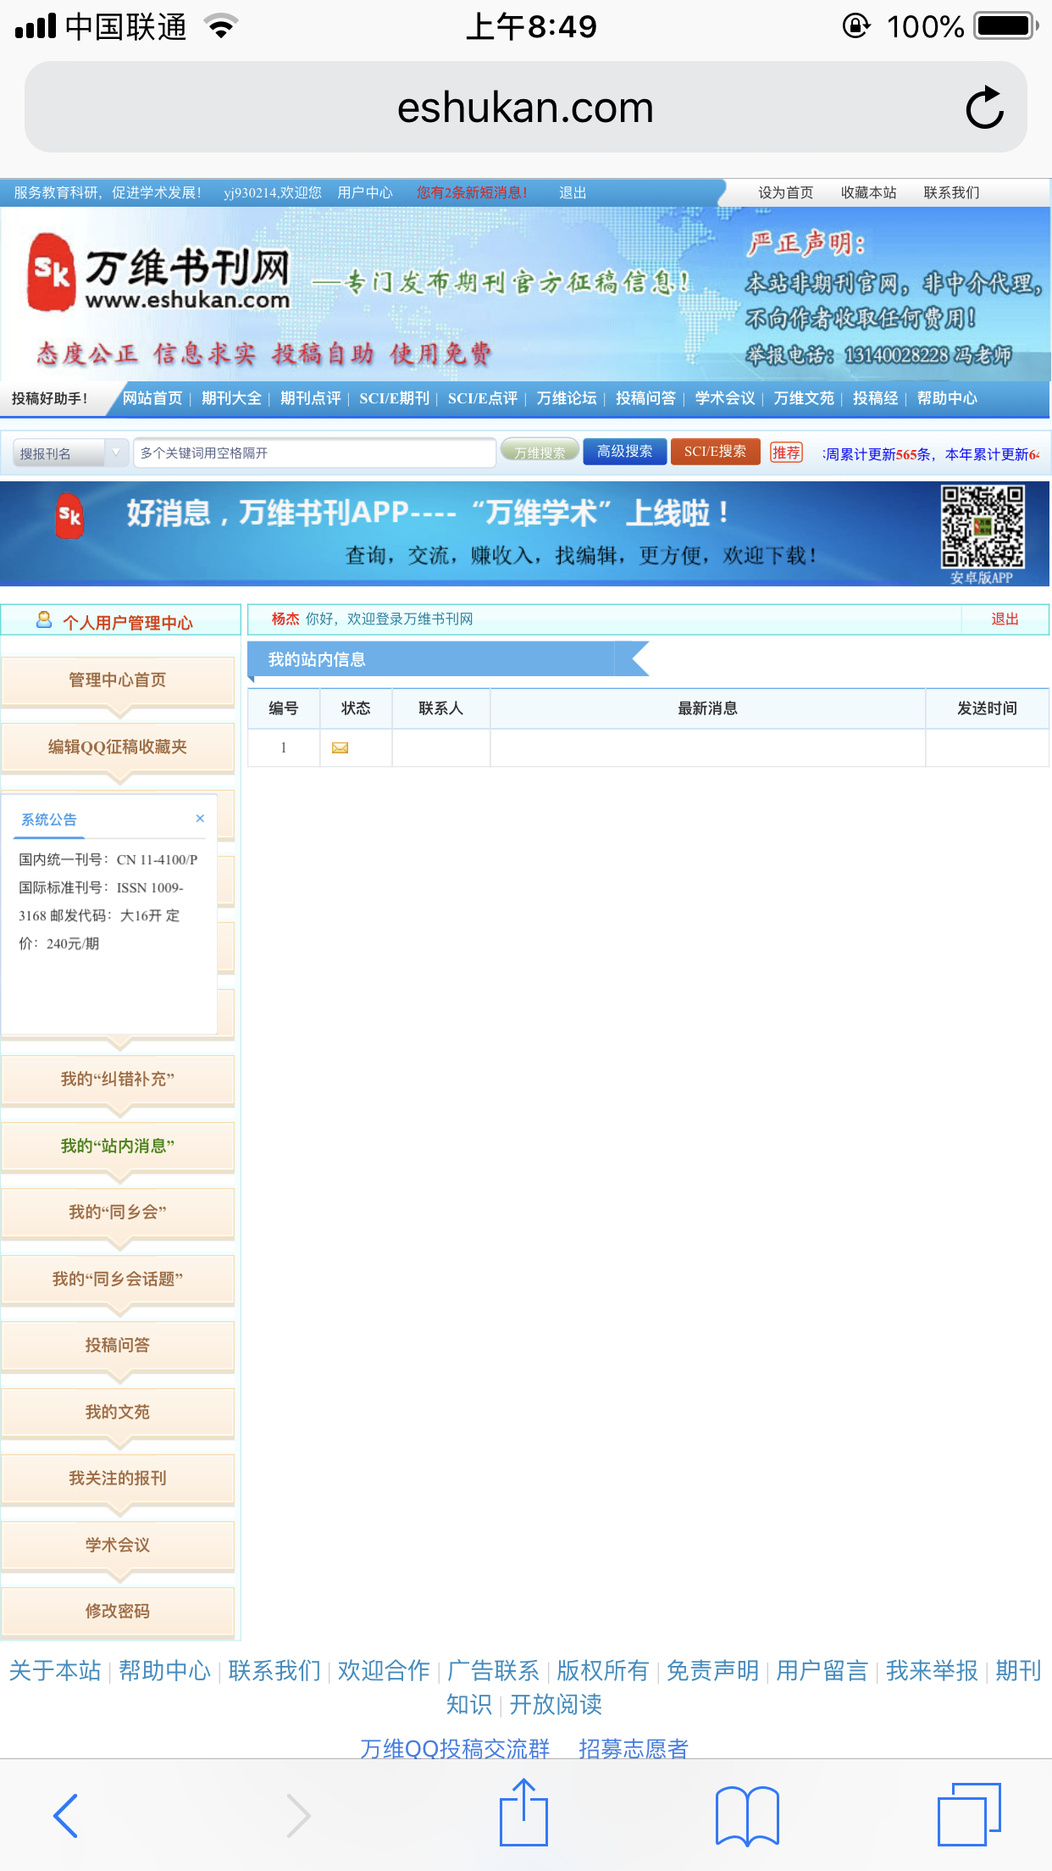
Task: Open the Safari tabs overview icon
Action: pyautogui.click(x=969, y=1814)
